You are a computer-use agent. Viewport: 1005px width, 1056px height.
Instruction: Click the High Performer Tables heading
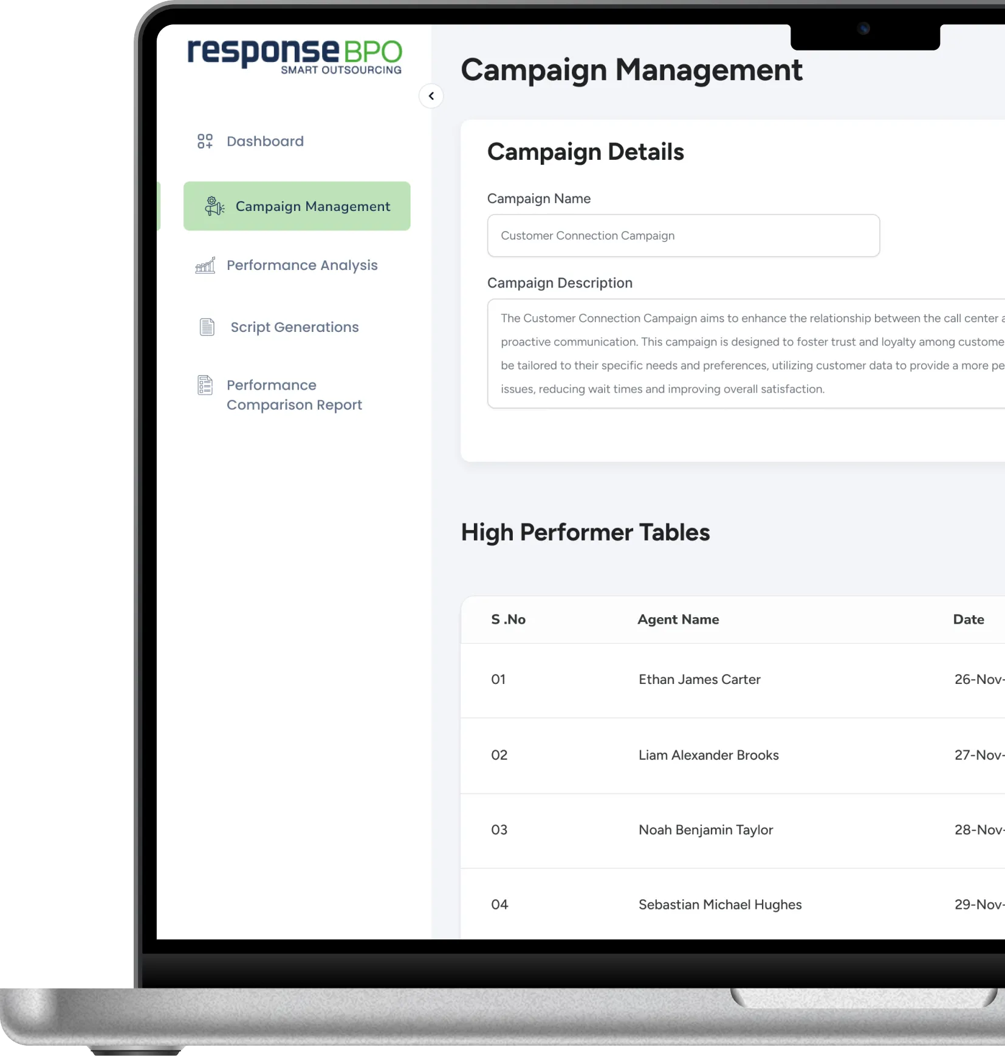(x=585, y=533)
